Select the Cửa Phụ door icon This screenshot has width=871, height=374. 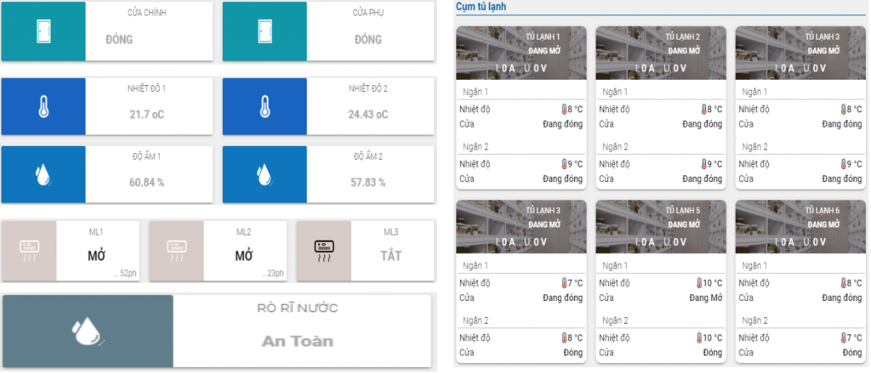[265, 31]
